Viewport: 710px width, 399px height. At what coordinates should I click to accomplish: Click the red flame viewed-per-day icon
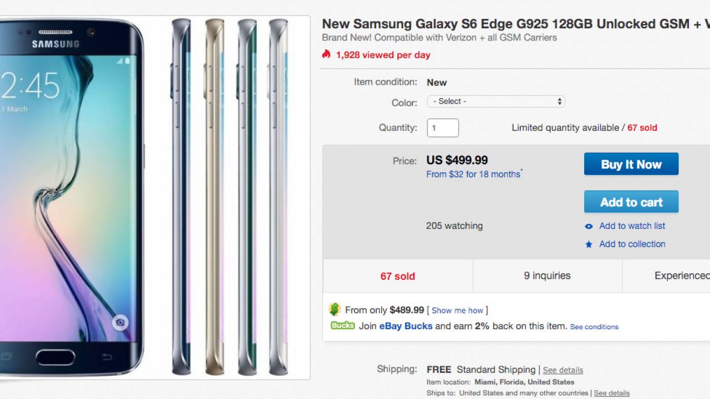click(326, 54)
